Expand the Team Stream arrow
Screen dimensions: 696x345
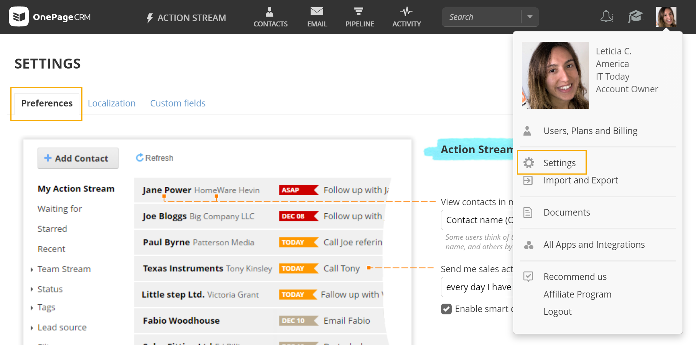click(x=32, y=270)
